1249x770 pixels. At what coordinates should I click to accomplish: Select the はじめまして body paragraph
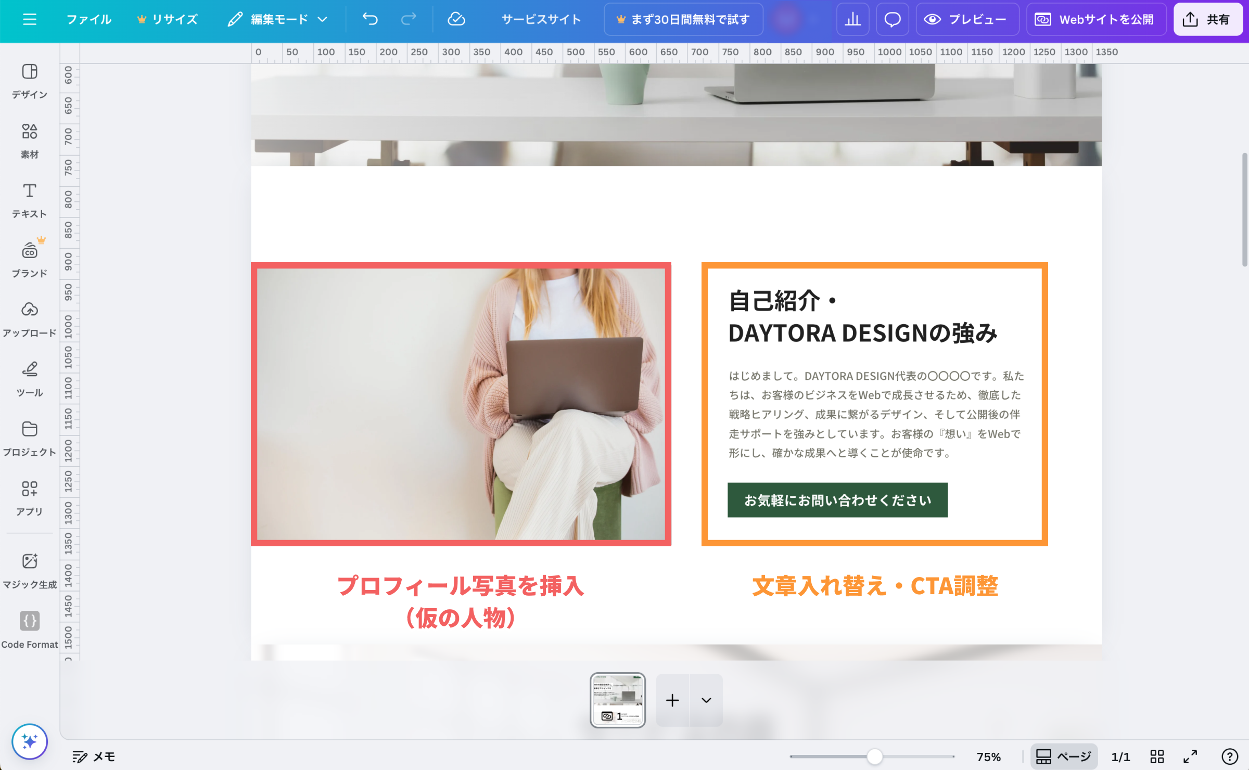pos(876,414)
